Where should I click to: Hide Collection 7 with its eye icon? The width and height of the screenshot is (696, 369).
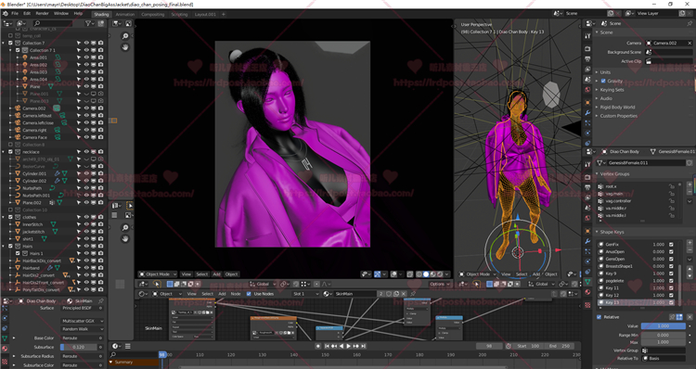click(86, 43)
